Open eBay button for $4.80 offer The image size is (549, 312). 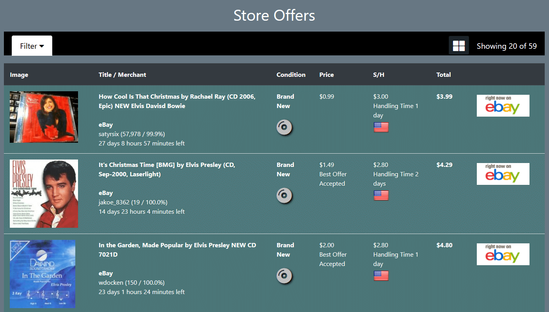[503, 254]
